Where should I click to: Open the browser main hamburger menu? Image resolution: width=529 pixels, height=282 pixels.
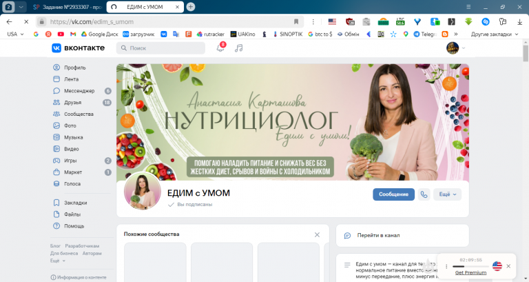[x=468, y=7]
